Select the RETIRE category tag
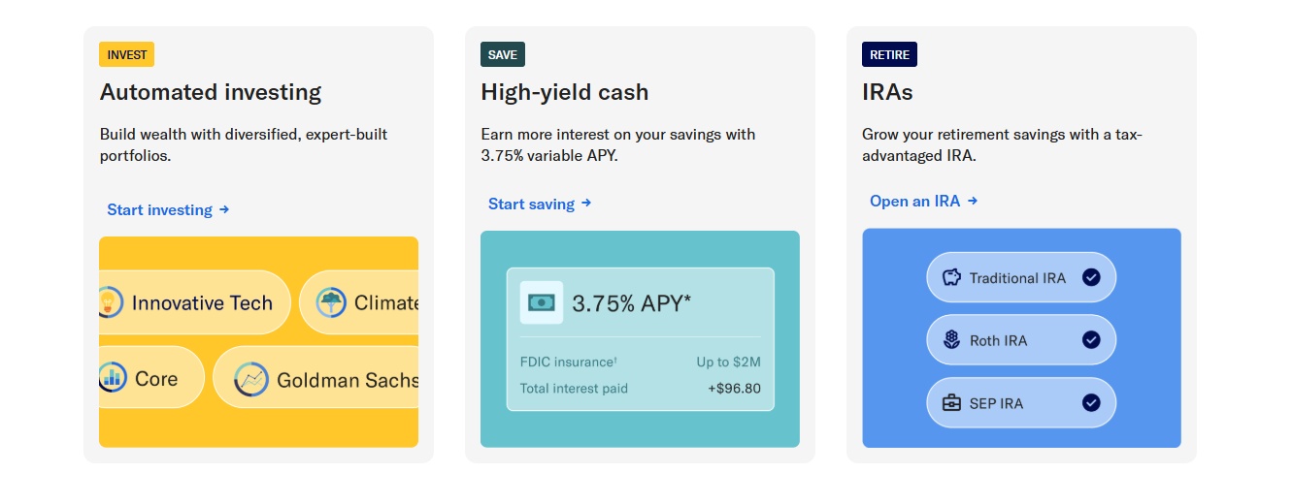1293x504 pixels. (x=889, y=54)
